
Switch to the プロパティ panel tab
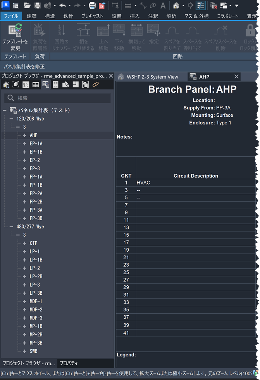[x=69, y=363]
